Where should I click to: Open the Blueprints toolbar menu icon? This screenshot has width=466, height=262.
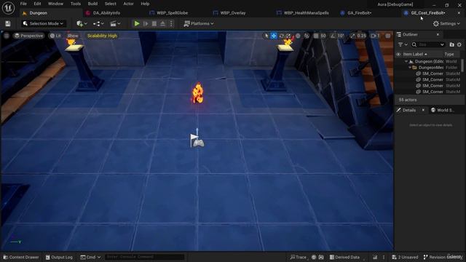click(98, 23)
